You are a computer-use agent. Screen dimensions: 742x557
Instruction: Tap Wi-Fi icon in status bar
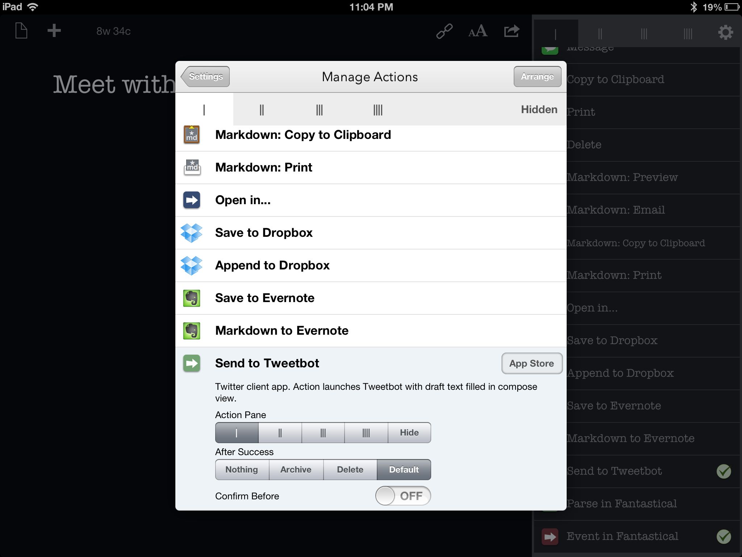tap(33, 7)
